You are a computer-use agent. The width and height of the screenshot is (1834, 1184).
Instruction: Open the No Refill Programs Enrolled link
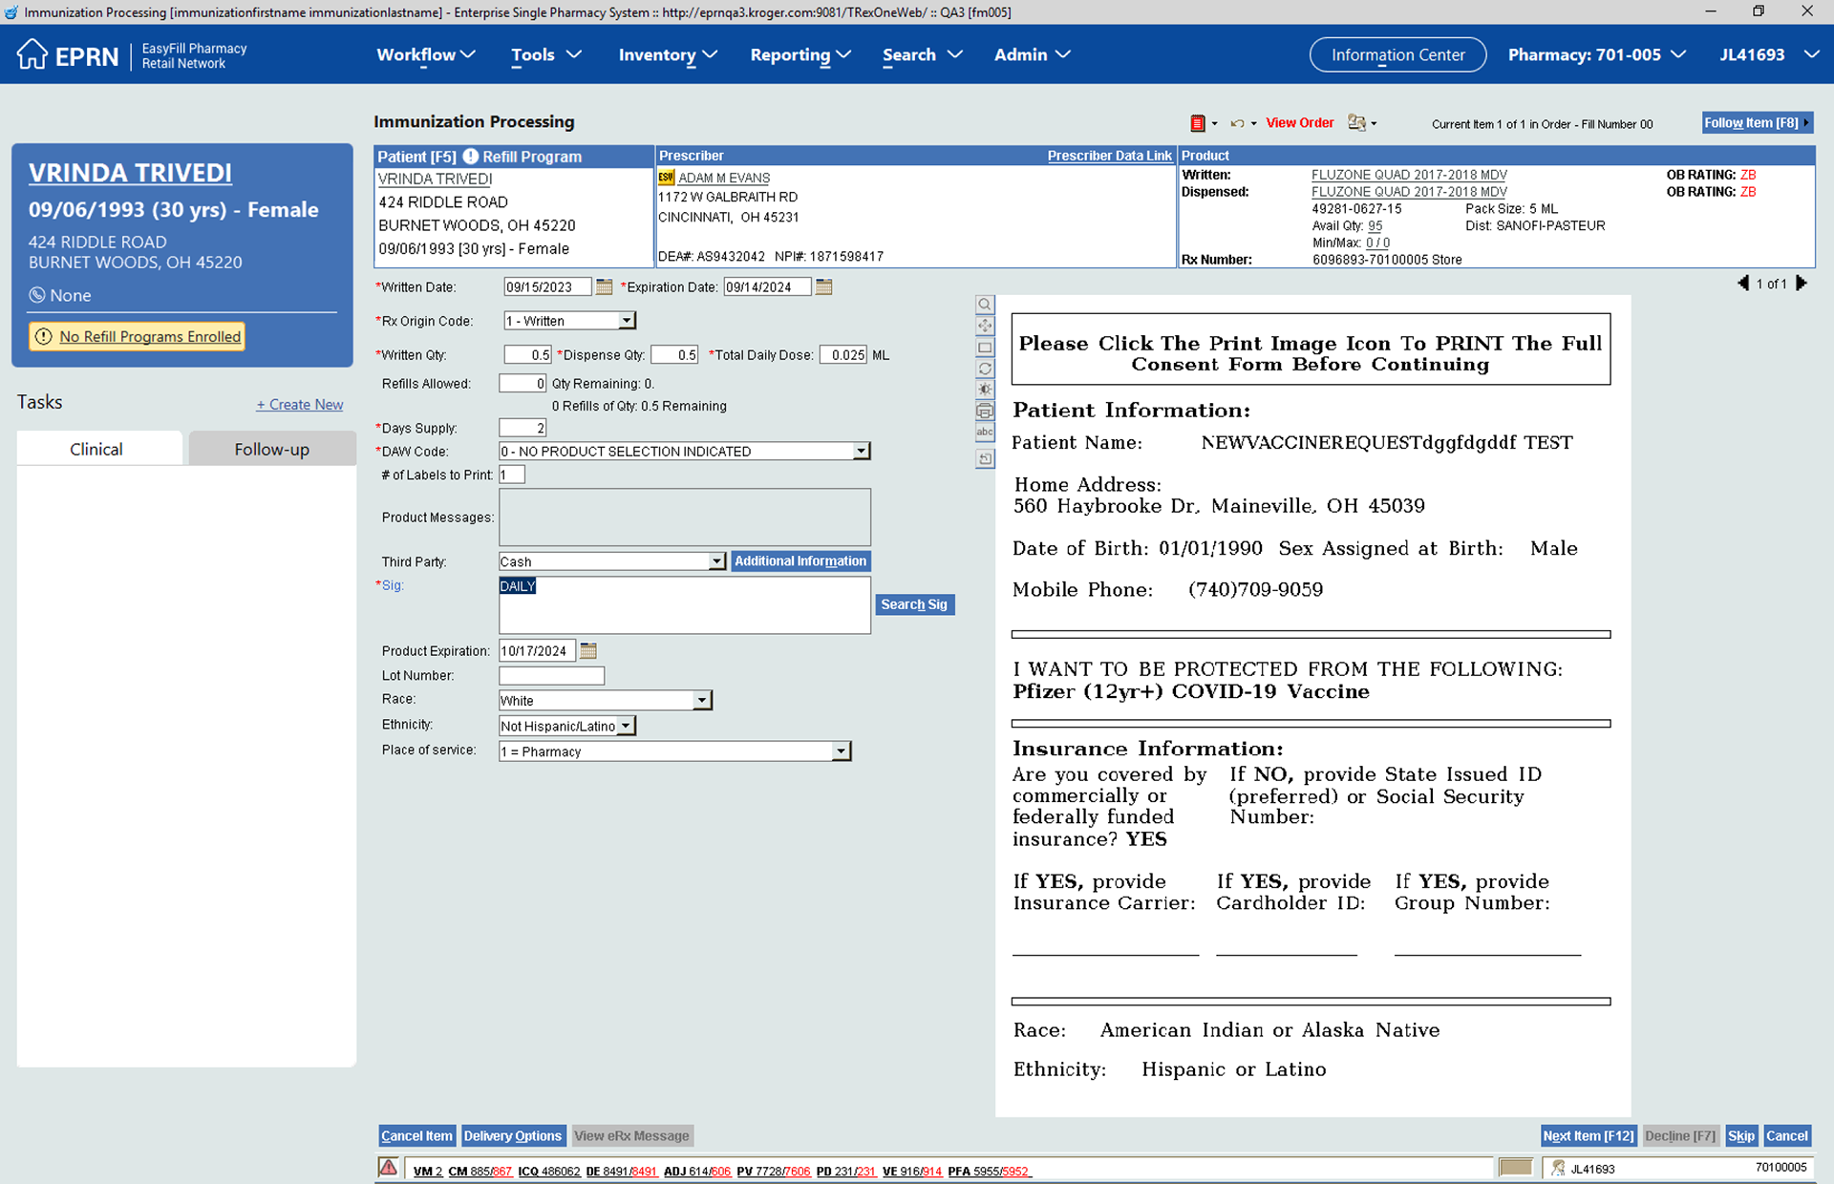pos(150,336)
